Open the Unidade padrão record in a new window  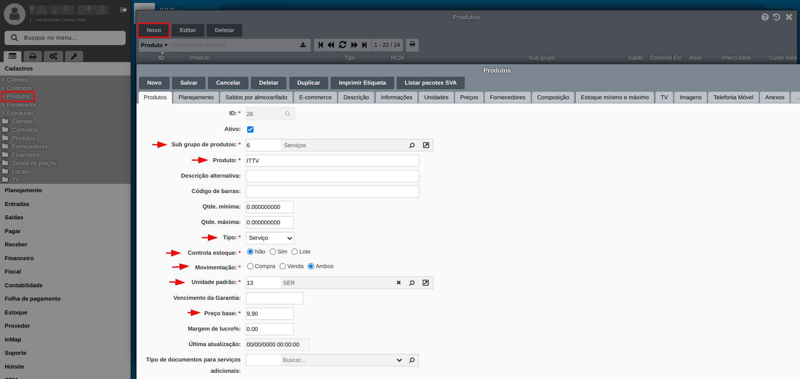[425, 283]
